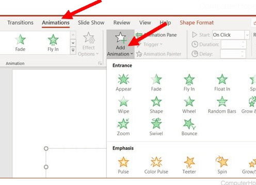The image size is (256, 185).
Task: Pick the Swivel entrance effect
Action: (156, 127)
